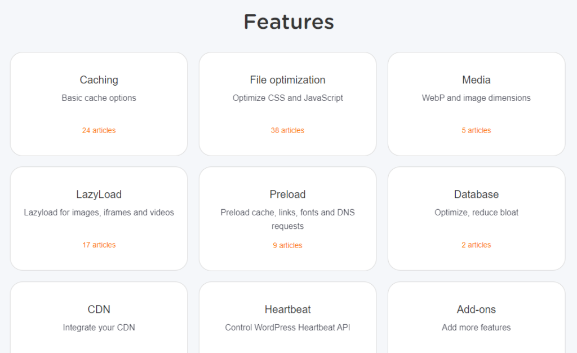Screen dimensions: 577x353
Task: Click '5 articles' under Media
Action: [x=477, y=130]
